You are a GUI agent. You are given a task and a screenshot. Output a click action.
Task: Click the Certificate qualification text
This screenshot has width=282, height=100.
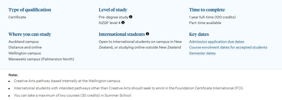tap(17, 17)
